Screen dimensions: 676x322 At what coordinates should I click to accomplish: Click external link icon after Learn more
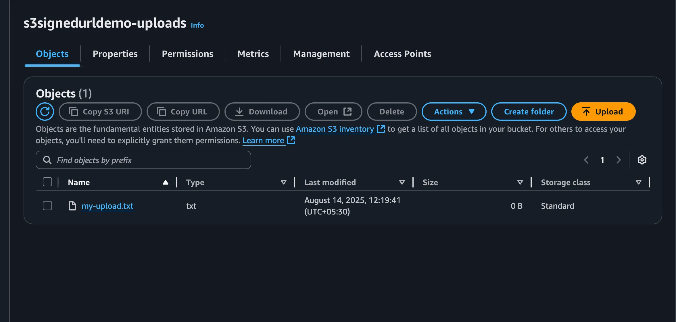[291, 140]
